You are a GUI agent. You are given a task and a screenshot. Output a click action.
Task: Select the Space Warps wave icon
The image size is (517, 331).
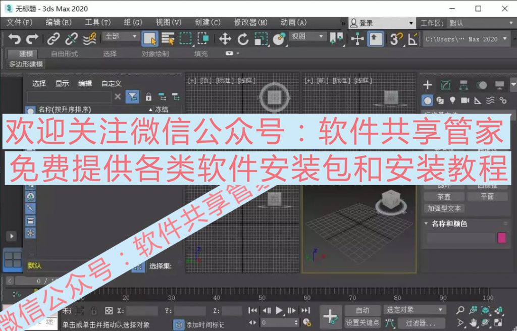pos(490,100)
